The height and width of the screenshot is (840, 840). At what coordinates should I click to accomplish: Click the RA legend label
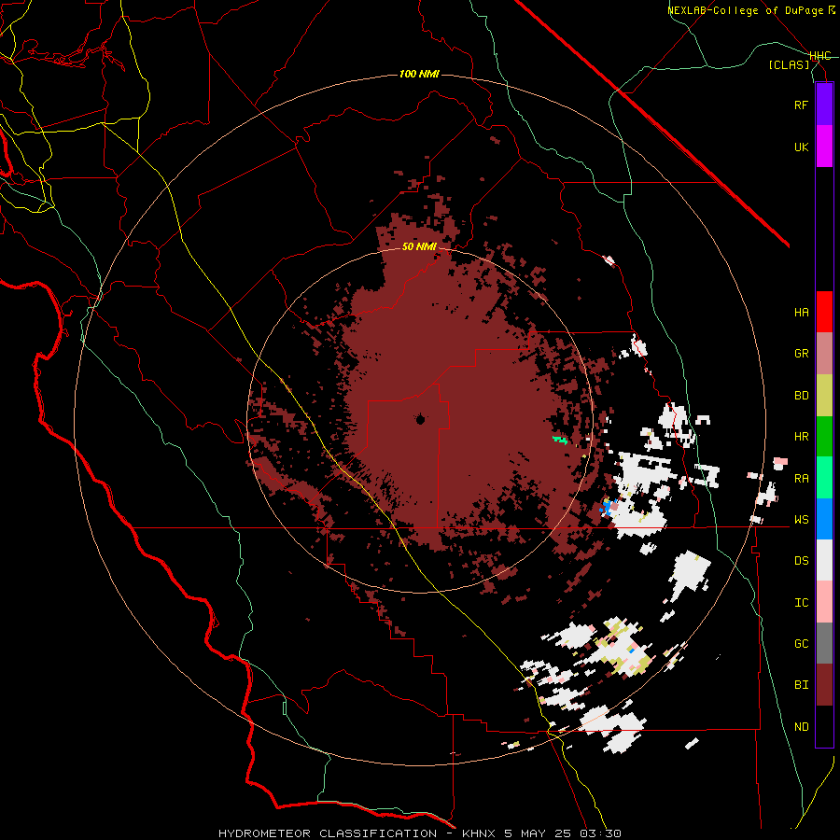[x=801, y=479]
